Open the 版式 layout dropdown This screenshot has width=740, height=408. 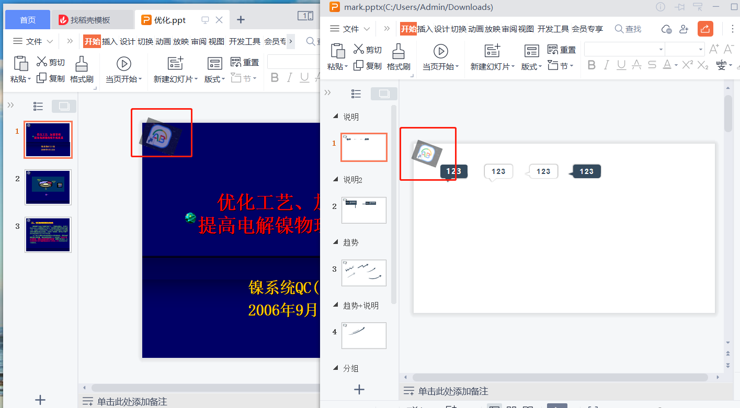tap(531, 66)
